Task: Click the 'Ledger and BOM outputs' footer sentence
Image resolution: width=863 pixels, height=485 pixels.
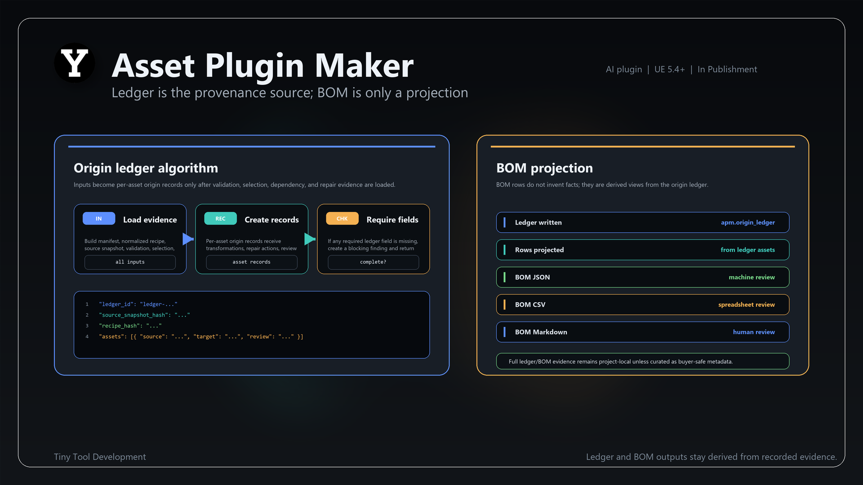Action: (712, 457)
